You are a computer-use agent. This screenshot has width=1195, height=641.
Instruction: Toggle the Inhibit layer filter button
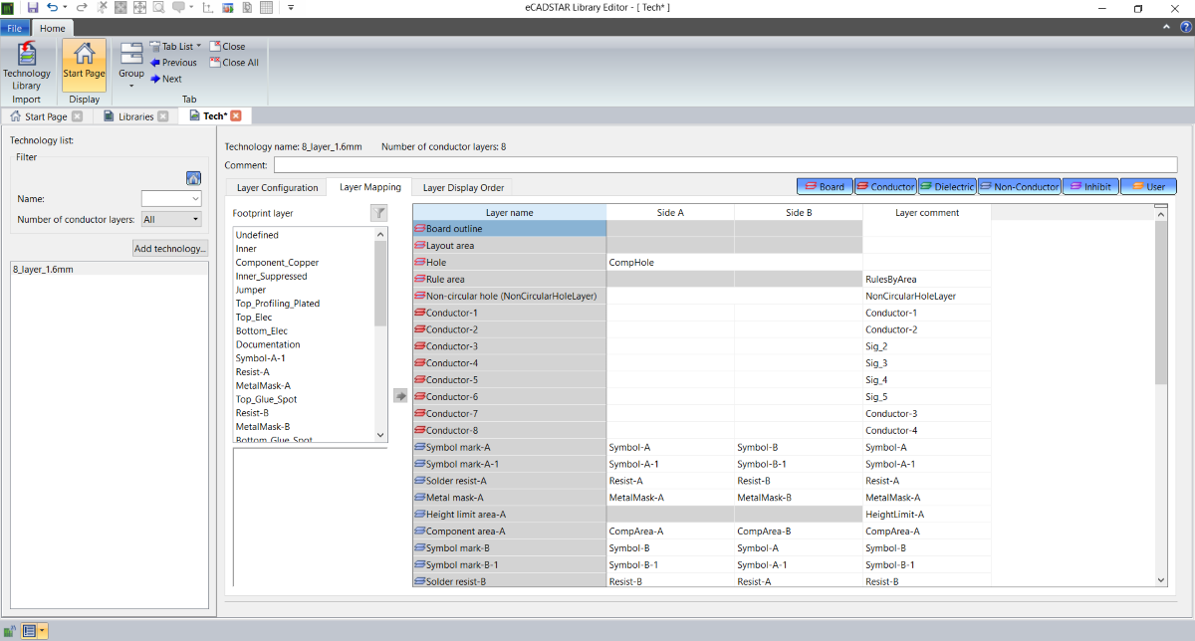click(1090, 186)
